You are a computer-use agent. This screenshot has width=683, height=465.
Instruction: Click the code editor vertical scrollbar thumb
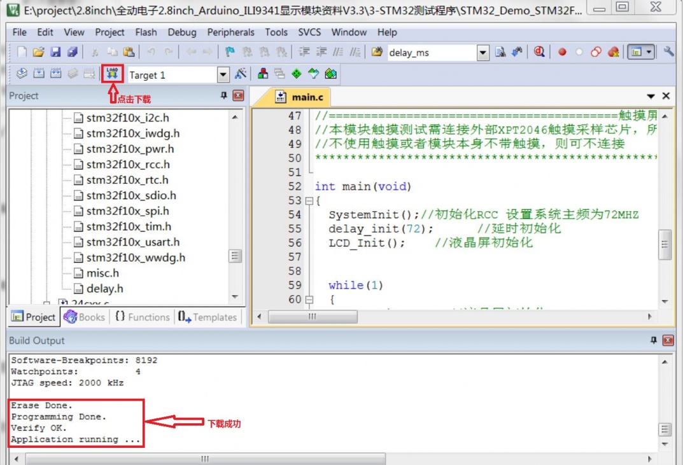[x=665, y=245]
